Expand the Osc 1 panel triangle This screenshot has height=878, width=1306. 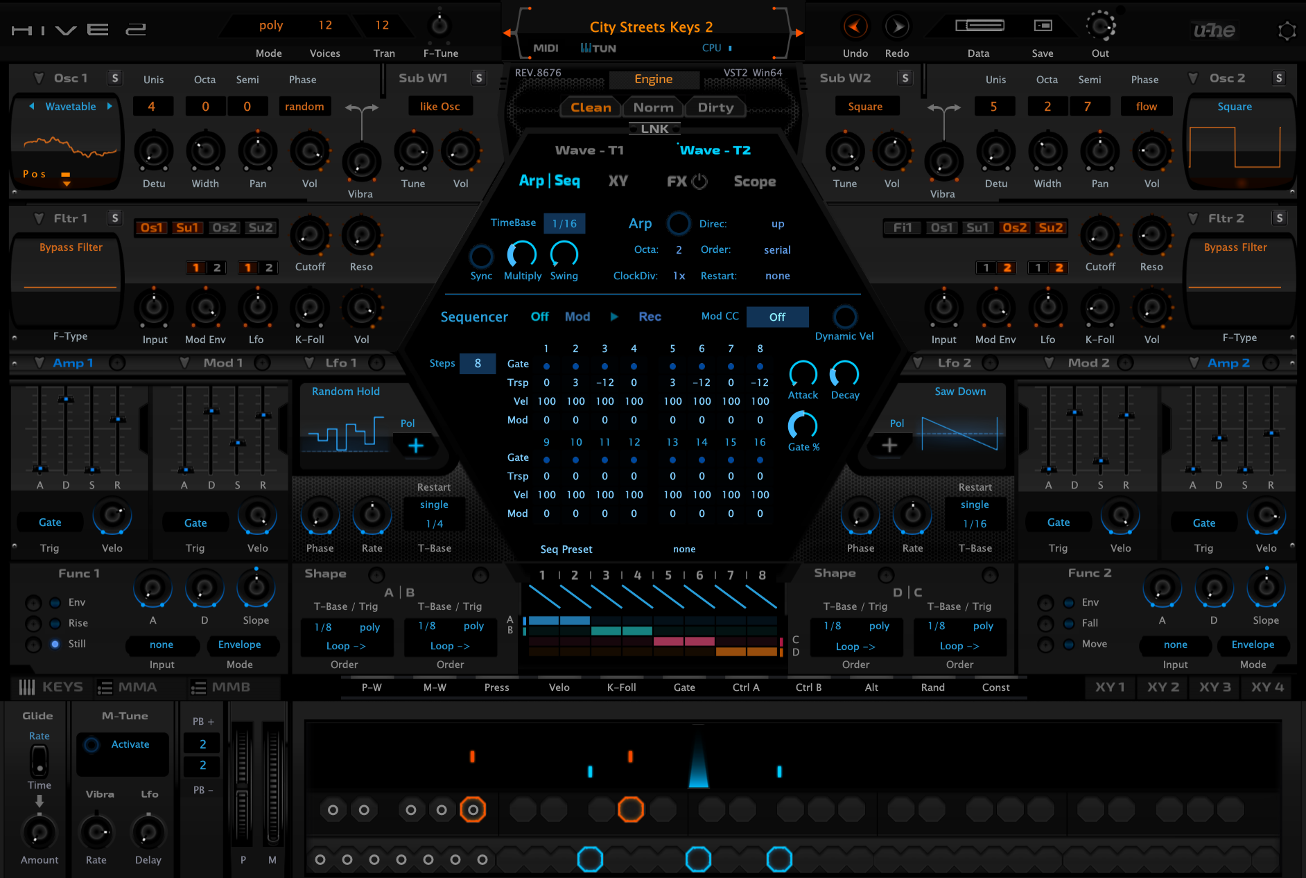tap(39, 78)
